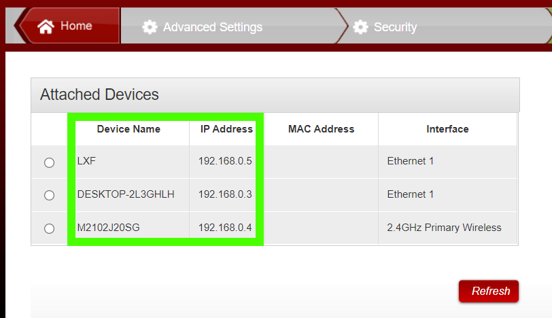Click the Attached Devices panel heading

tap(99, 94)
